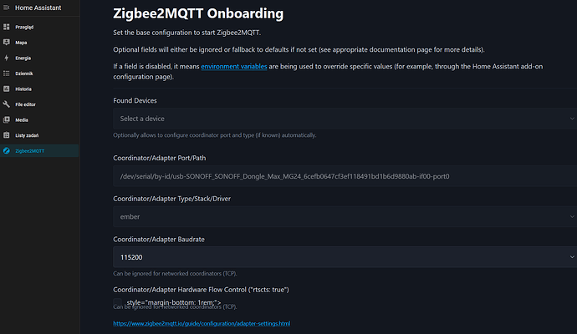This screenshot has height=334, width=577.
Task: Click the Listy zadań clipboard icon
Action: click(x=8, y=135)
